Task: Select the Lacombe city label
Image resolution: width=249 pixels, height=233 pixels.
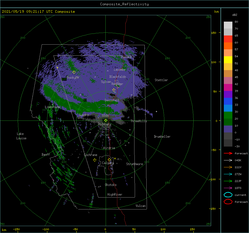Action: [x=120, y=70]
